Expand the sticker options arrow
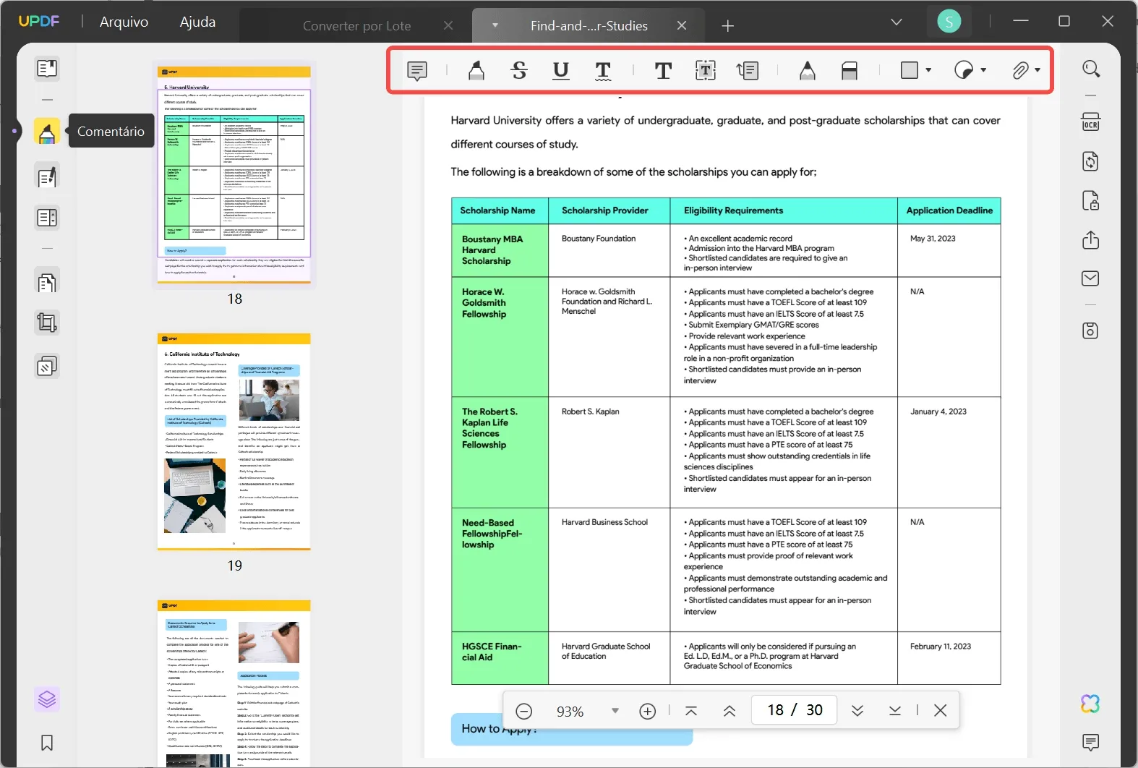The height and width of the screenshot is (768, 1138). [983, 70]
